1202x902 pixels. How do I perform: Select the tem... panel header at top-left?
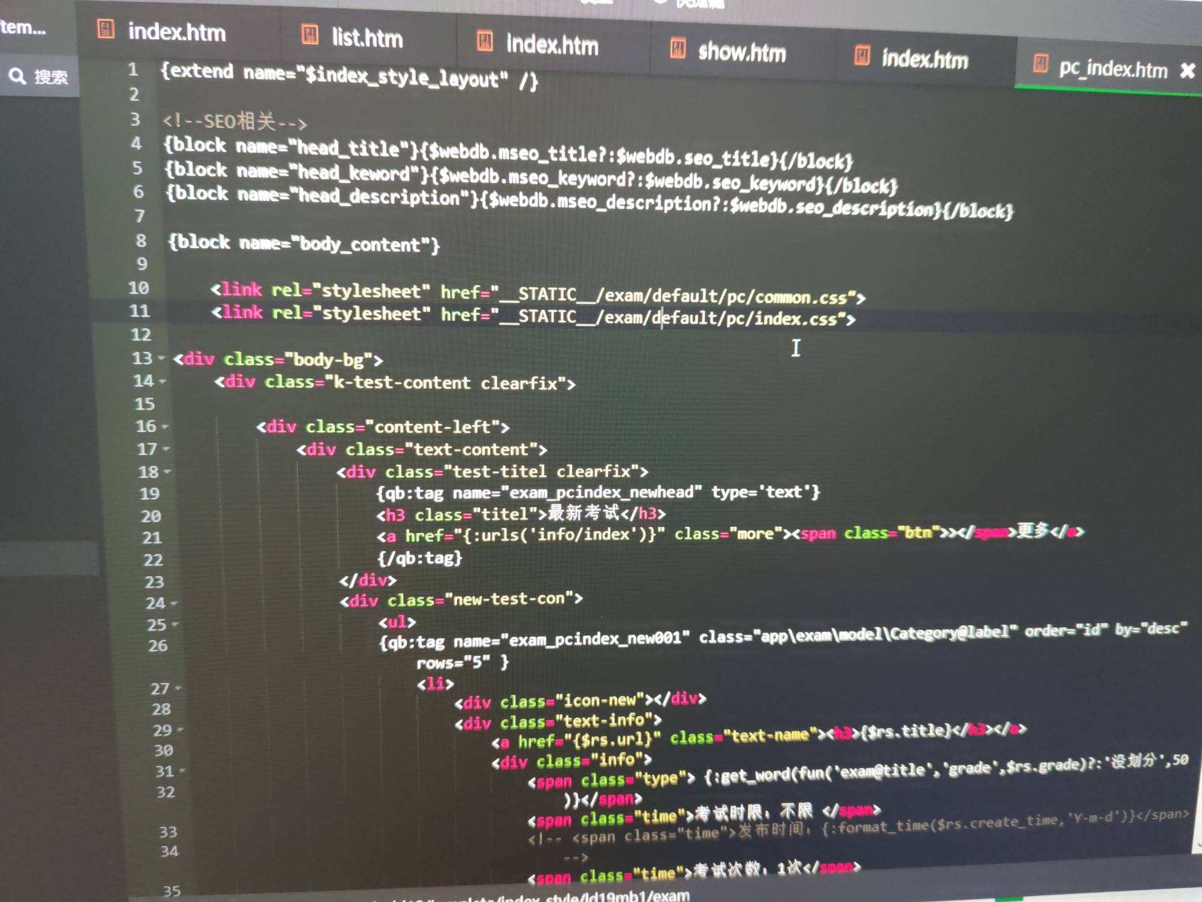[x=23, y=28]
